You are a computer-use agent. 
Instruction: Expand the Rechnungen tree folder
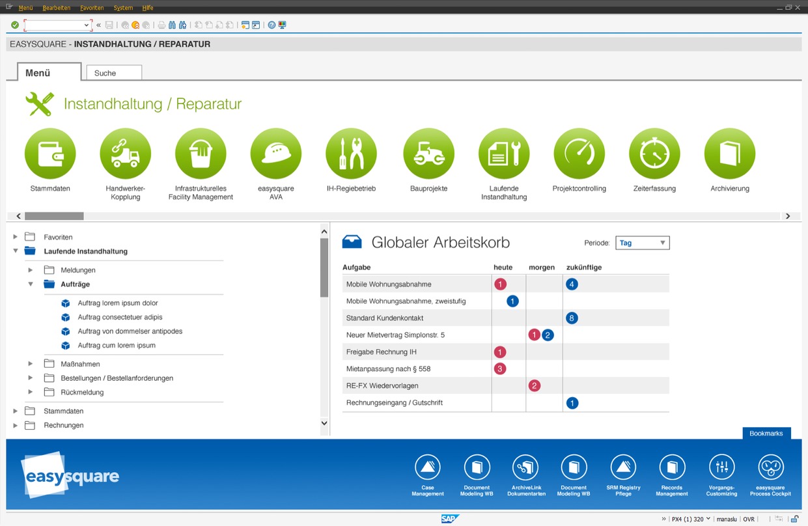(x=16, y=425)
